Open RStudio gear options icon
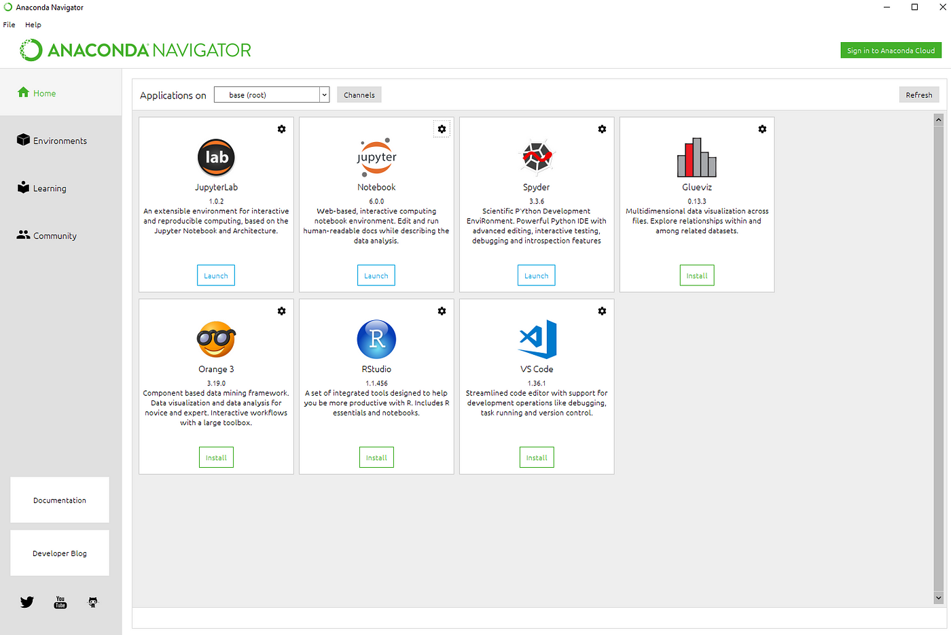Screen dimensions: 951x635 [x=442, y=311]
